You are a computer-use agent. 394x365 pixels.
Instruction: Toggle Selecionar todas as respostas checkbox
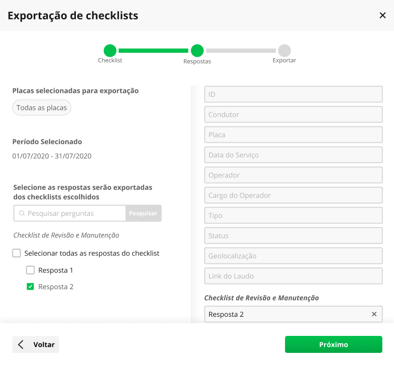coord(17,253)
